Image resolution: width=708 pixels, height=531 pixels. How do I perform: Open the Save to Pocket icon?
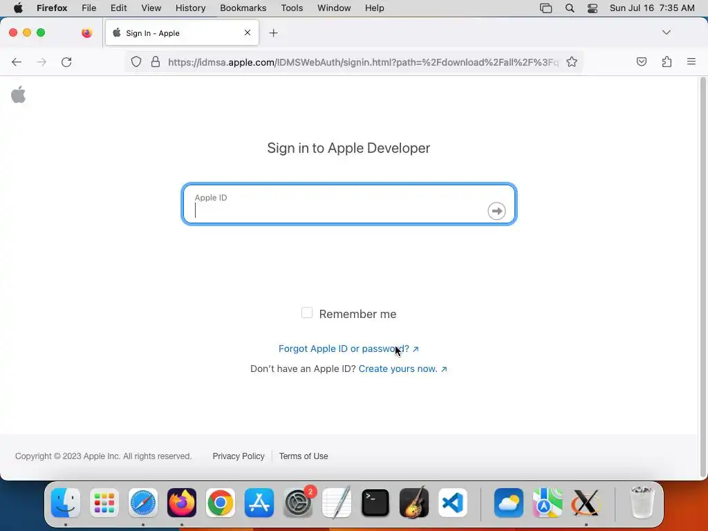point(641,62)
